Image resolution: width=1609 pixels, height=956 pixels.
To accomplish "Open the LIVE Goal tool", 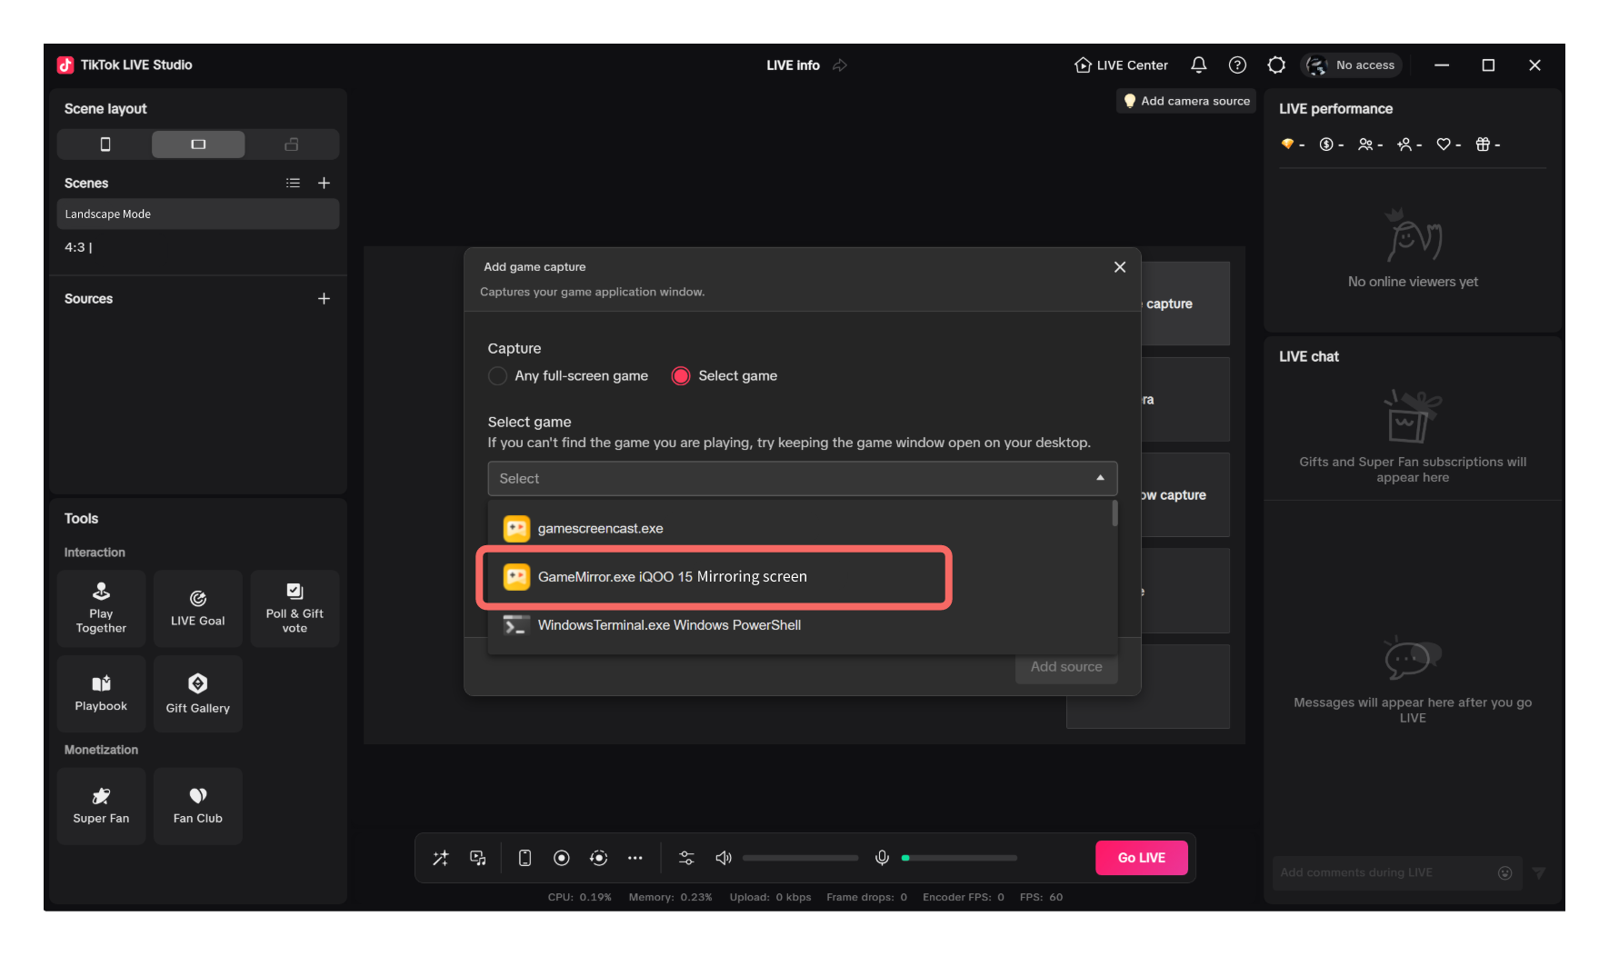I will 197,608.
